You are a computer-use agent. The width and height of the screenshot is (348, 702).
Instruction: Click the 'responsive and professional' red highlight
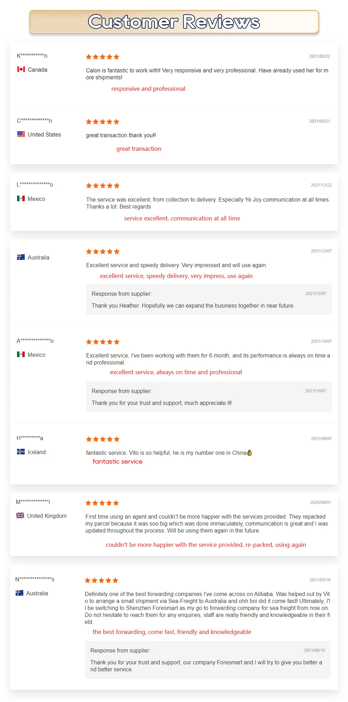click(148, 89)
